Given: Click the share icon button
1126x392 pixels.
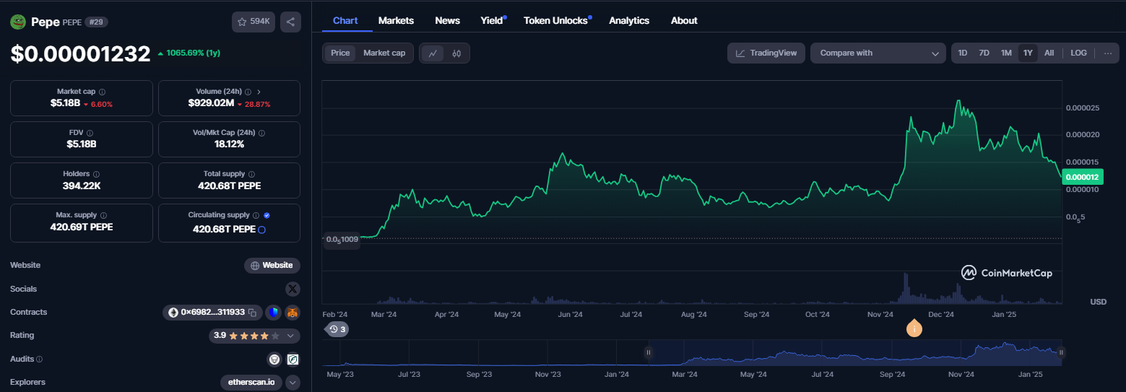Looking at the screenshot, I should pyautogui.click(x=290, y=22).
